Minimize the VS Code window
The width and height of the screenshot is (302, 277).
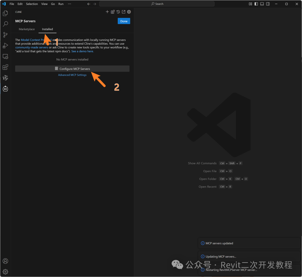pos(276,4)
